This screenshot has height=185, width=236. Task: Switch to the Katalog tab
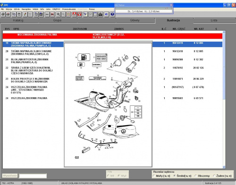pos(18,20)
